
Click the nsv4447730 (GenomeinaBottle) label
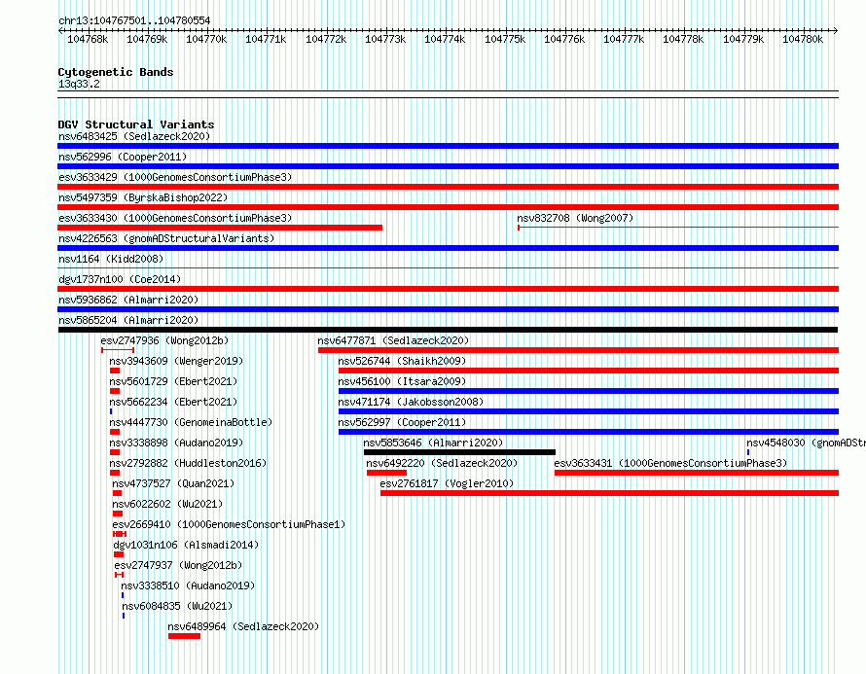coord(191,422)
